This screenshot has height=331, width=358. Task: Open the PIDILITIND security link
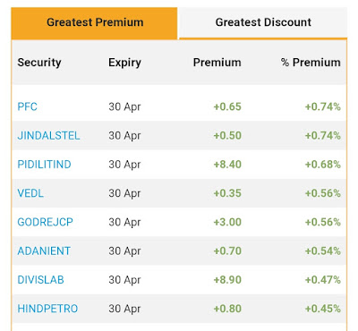44,165
